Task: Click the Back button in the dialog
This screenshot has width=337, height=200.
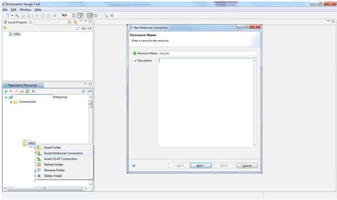Action: coord(179,166)
